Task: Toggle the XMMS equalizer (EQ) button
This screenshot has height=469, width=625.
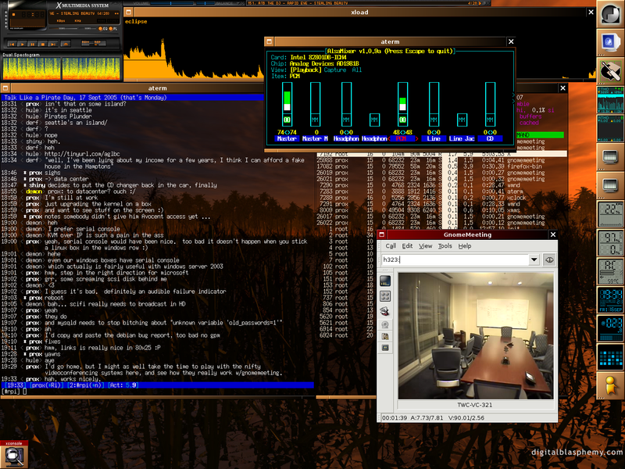Action: (101, 29)
